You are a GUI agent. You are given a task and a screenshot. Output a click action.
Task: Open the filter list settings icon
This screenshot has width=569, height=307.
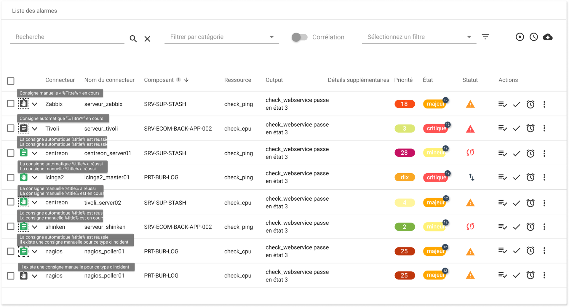click(485, 37)
